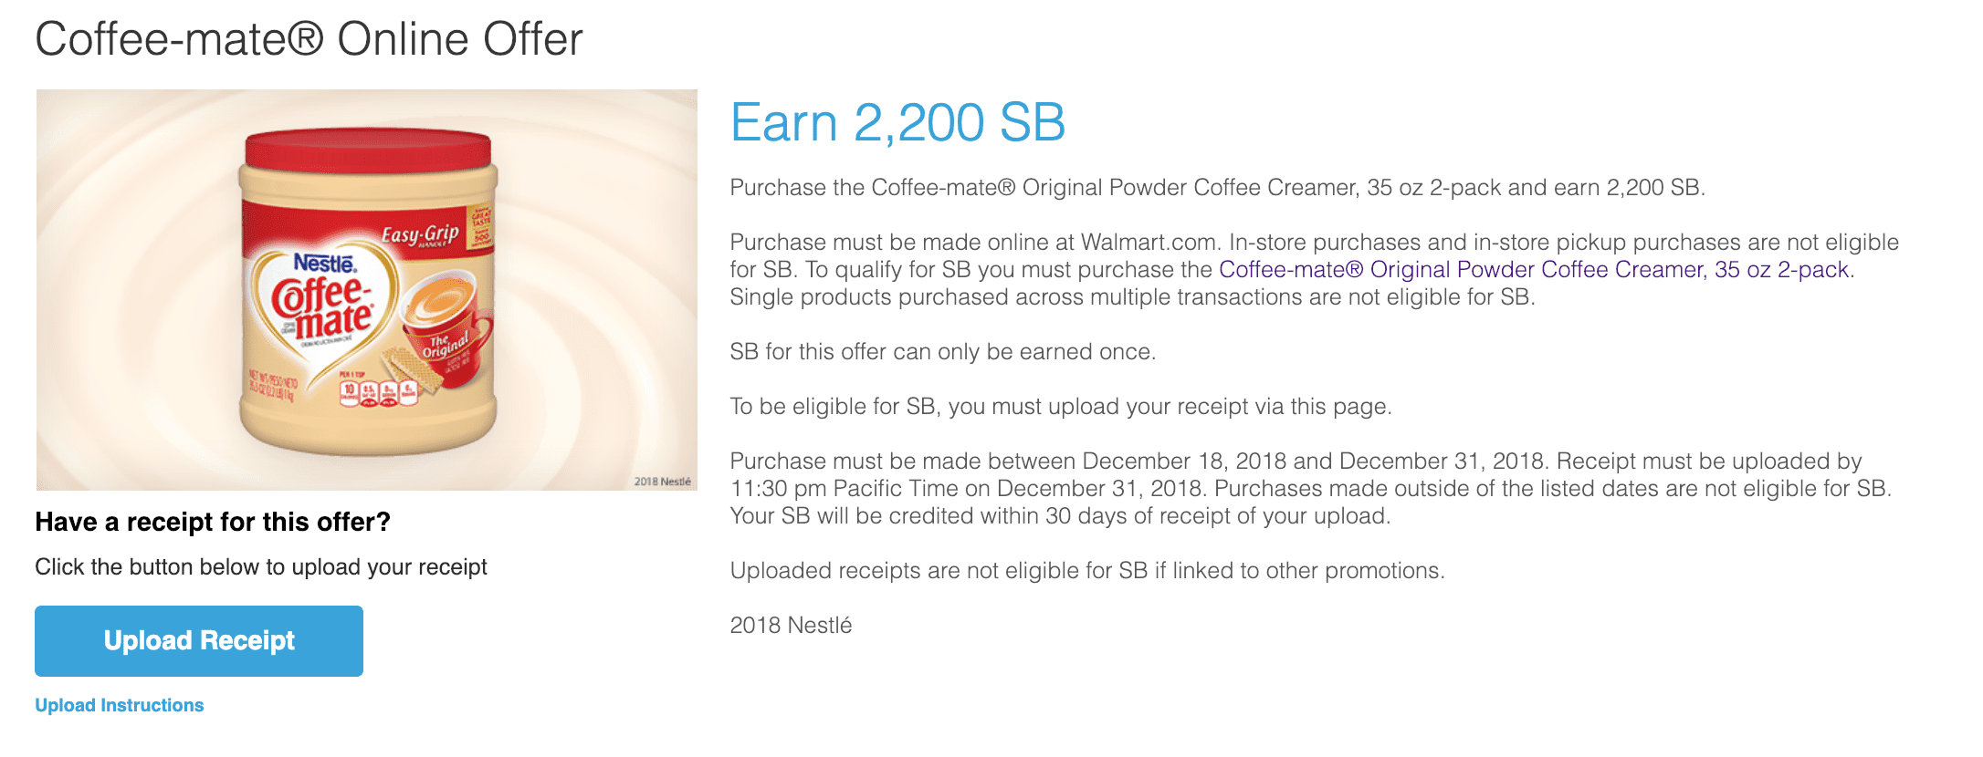The image size is (1983, 757).
Task: Click the 2018 Nestlé watermark on the product image
Action: click(663, 481)
